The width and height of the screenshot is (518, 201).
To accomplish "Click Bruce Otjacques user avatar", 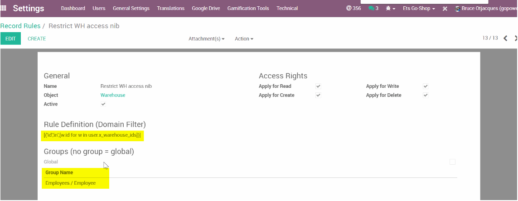I will click(457, 9).
